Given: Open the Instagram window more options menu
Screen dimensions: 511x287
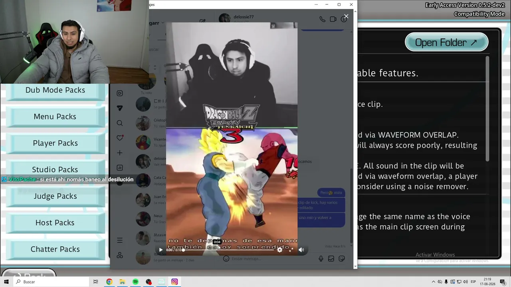Looking at the screenshot, I should tap(316, 4).
